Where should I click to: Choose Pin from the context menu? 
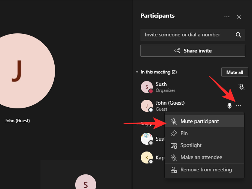(x=184, y=133)
